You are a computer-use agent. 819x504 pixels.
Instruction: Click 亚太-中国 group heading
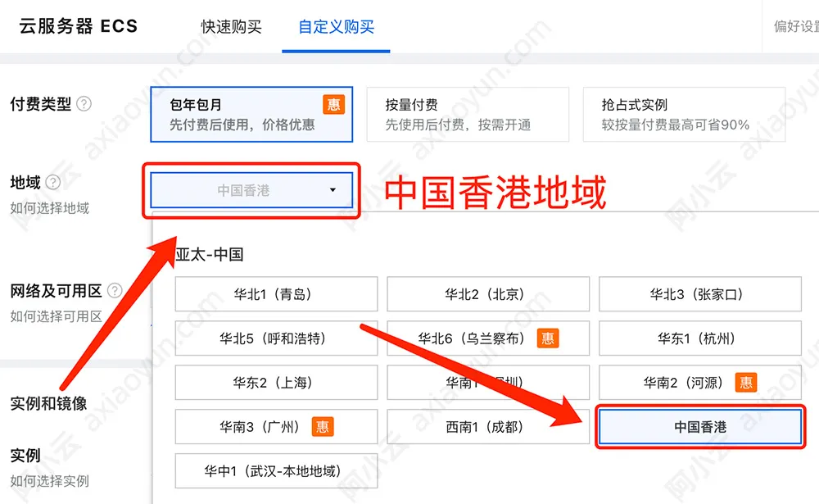(210, 255)
